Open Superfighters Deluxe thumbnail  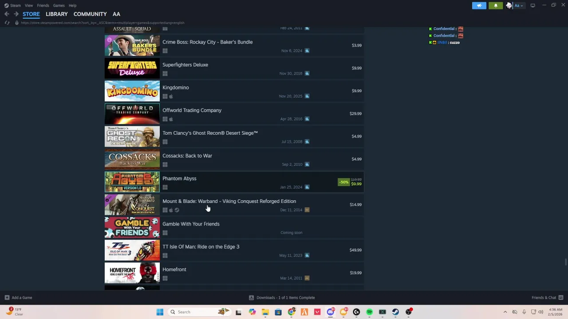point(132,68)
